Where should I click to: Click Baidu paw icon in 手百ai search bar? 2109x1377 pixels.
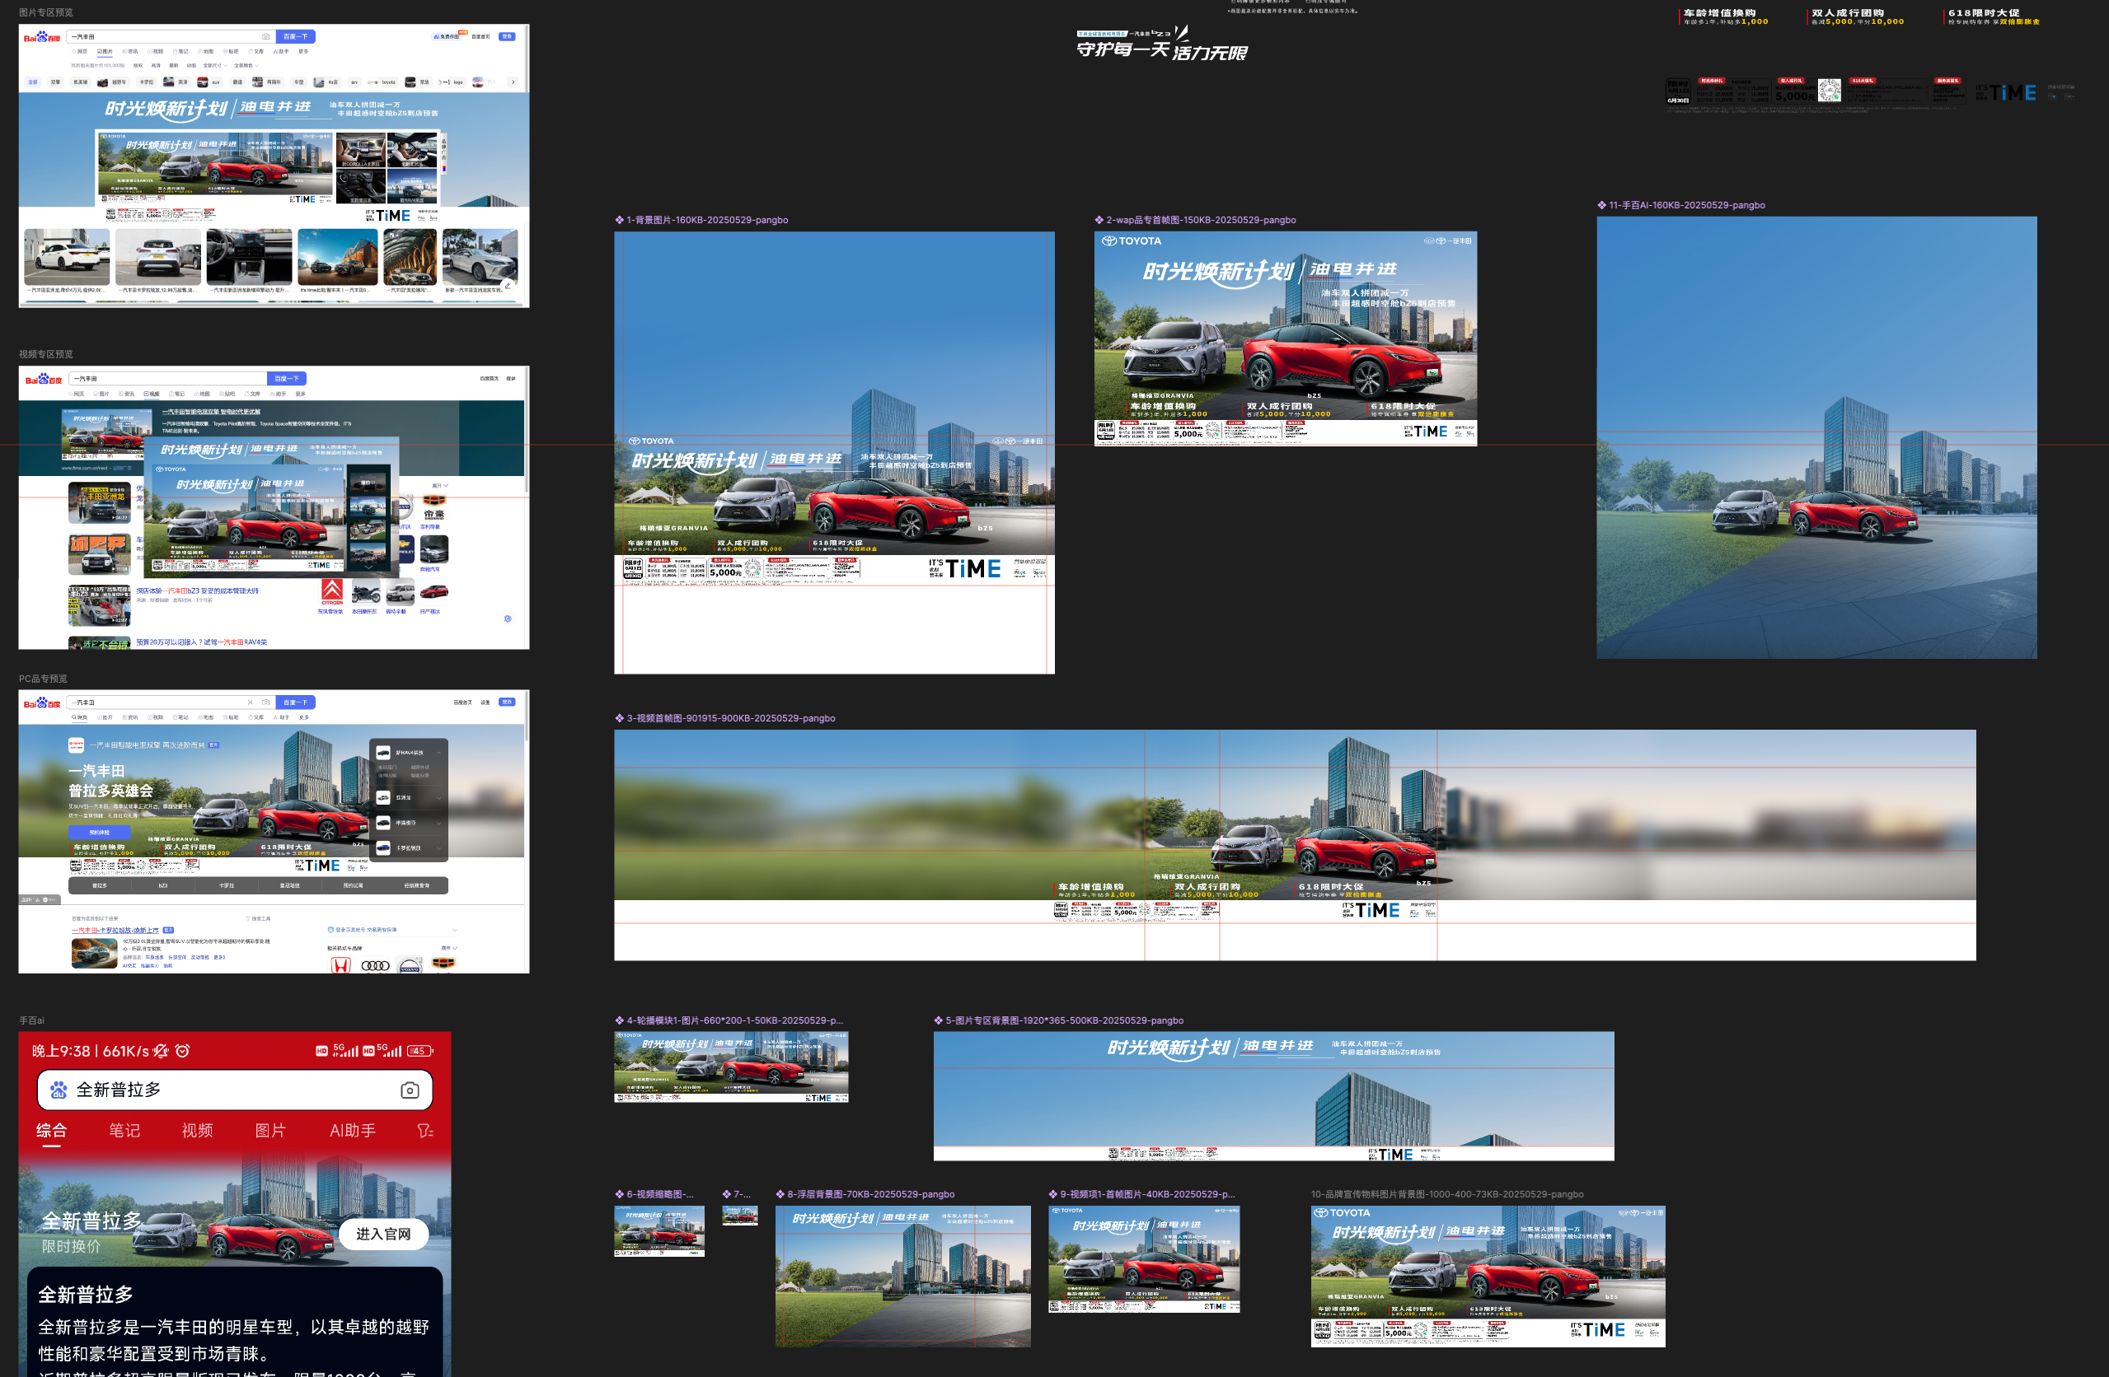click(x=59, y=1090)
